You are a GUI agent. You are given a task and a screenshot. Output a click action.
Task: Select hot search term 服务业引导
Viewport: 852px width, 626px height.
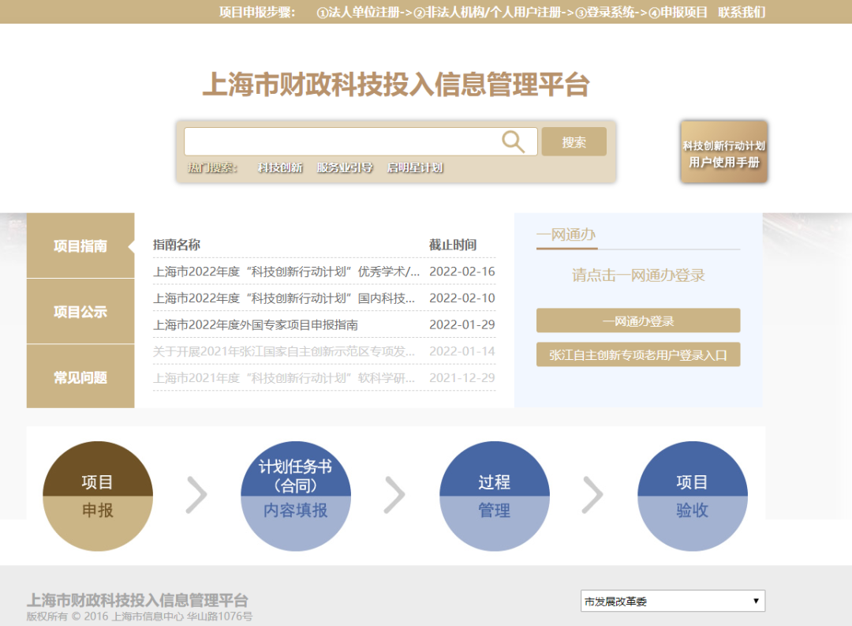coord(345,167)
